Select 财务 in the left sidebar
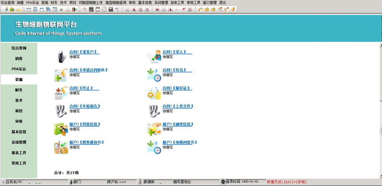This screenshot has width=382, height=186. click(x=19, y=90)
